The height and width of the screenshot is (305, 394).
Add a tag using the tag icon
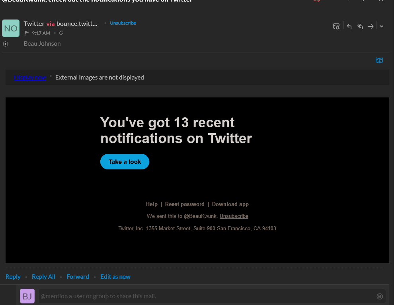(61, 33)
